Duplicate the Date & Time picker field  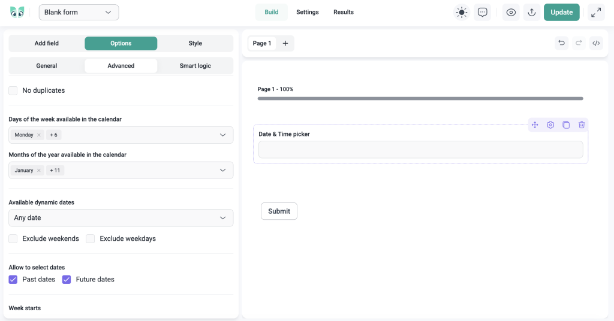pos(566,125)
